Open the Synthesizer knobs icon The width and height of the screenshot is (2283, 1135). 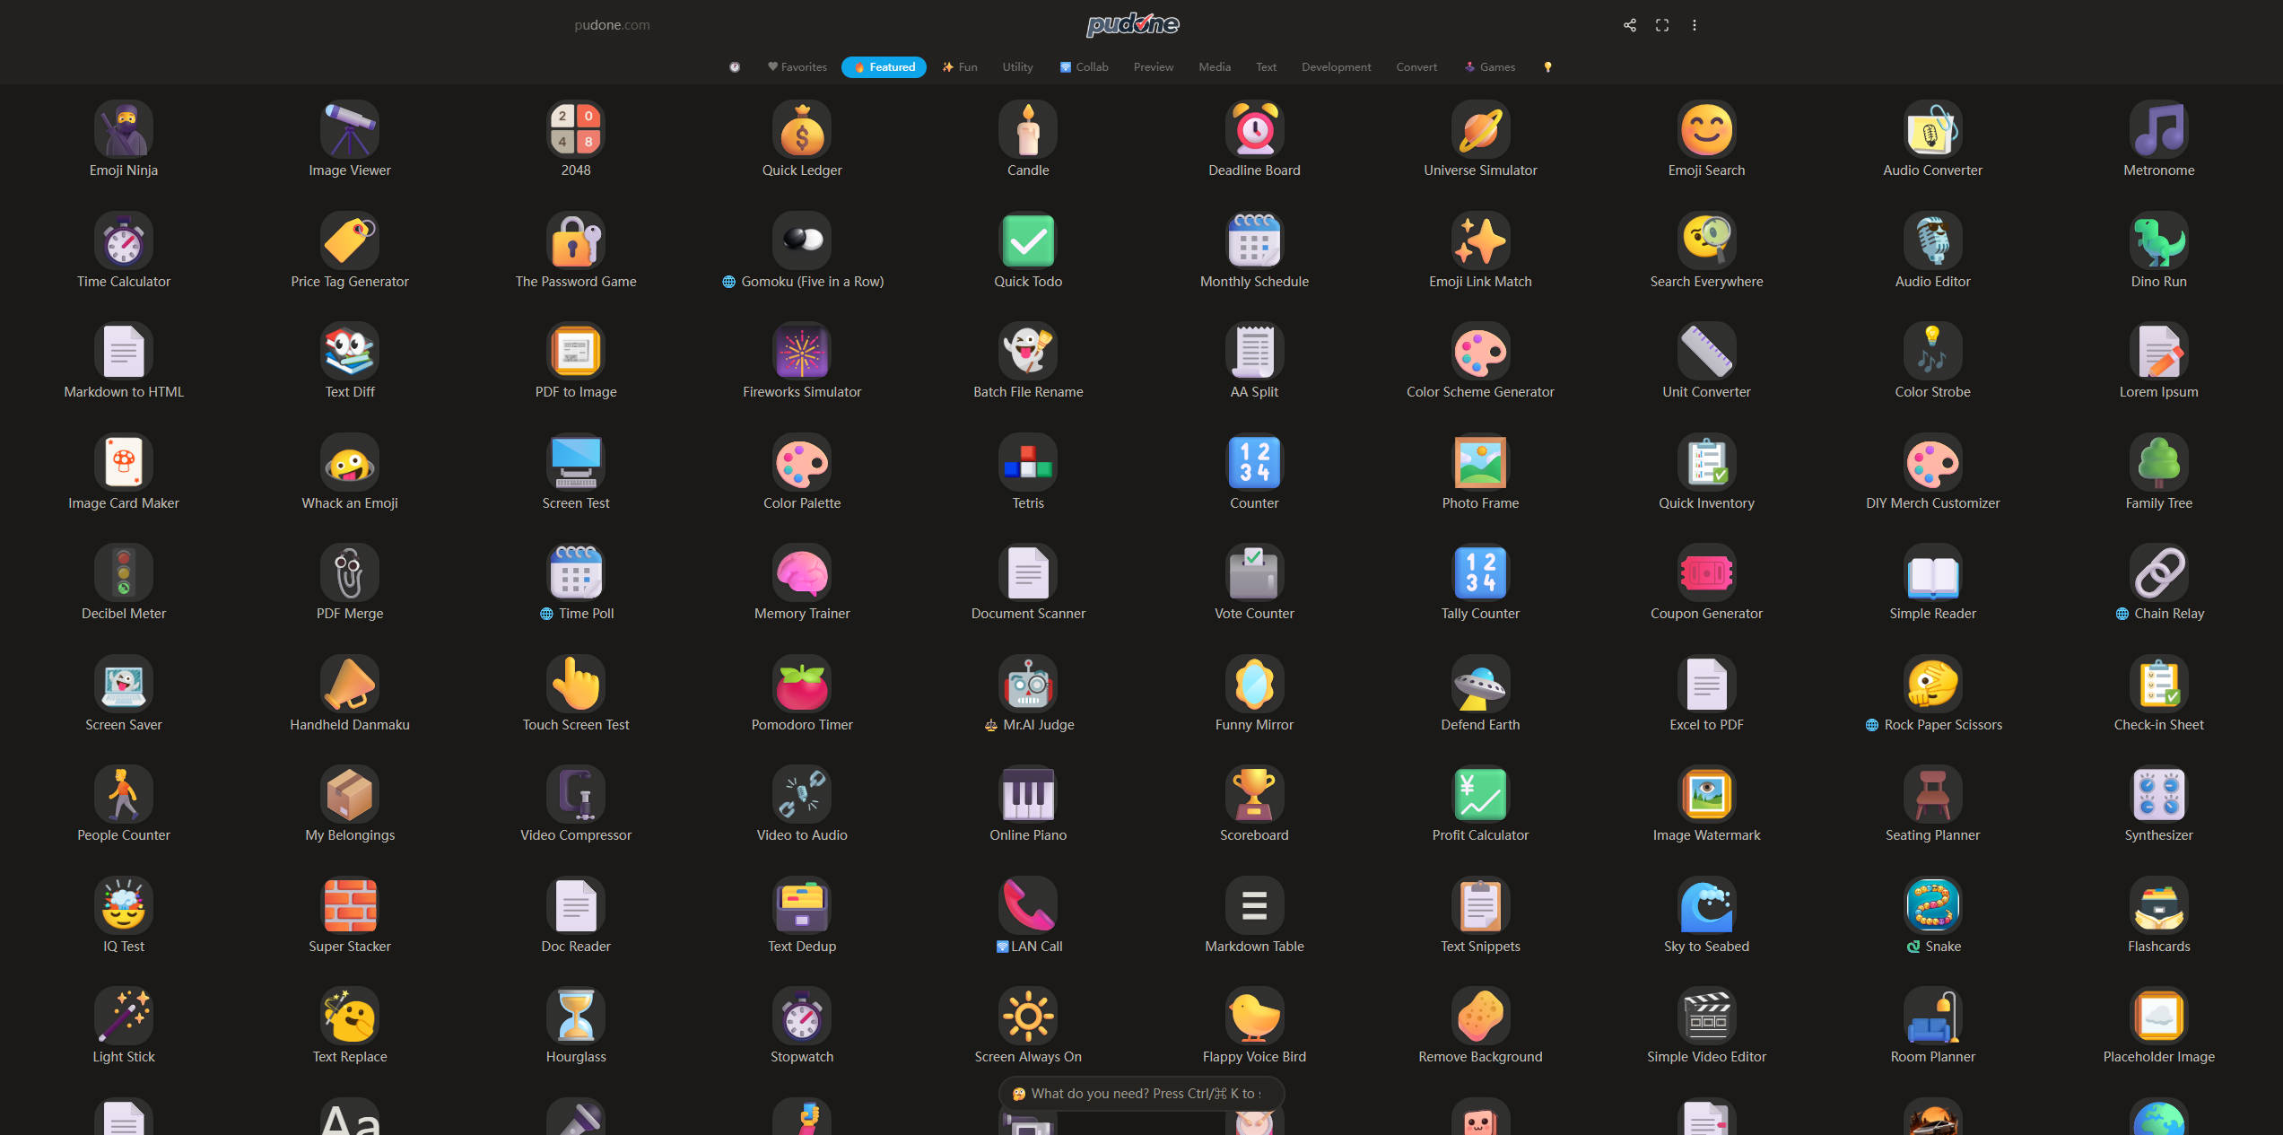(x=2158, y=794)
